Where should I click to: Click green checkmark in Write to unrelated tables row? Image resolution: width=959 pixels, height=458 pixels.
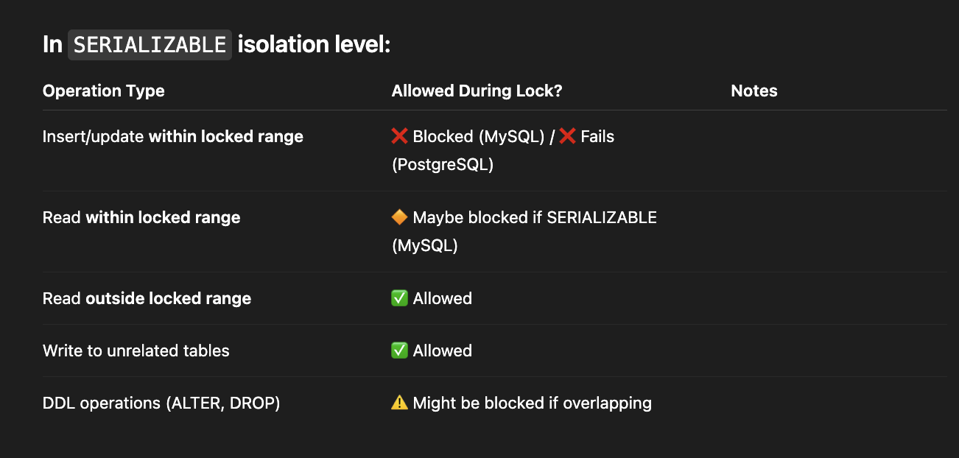tap(400, 350)
